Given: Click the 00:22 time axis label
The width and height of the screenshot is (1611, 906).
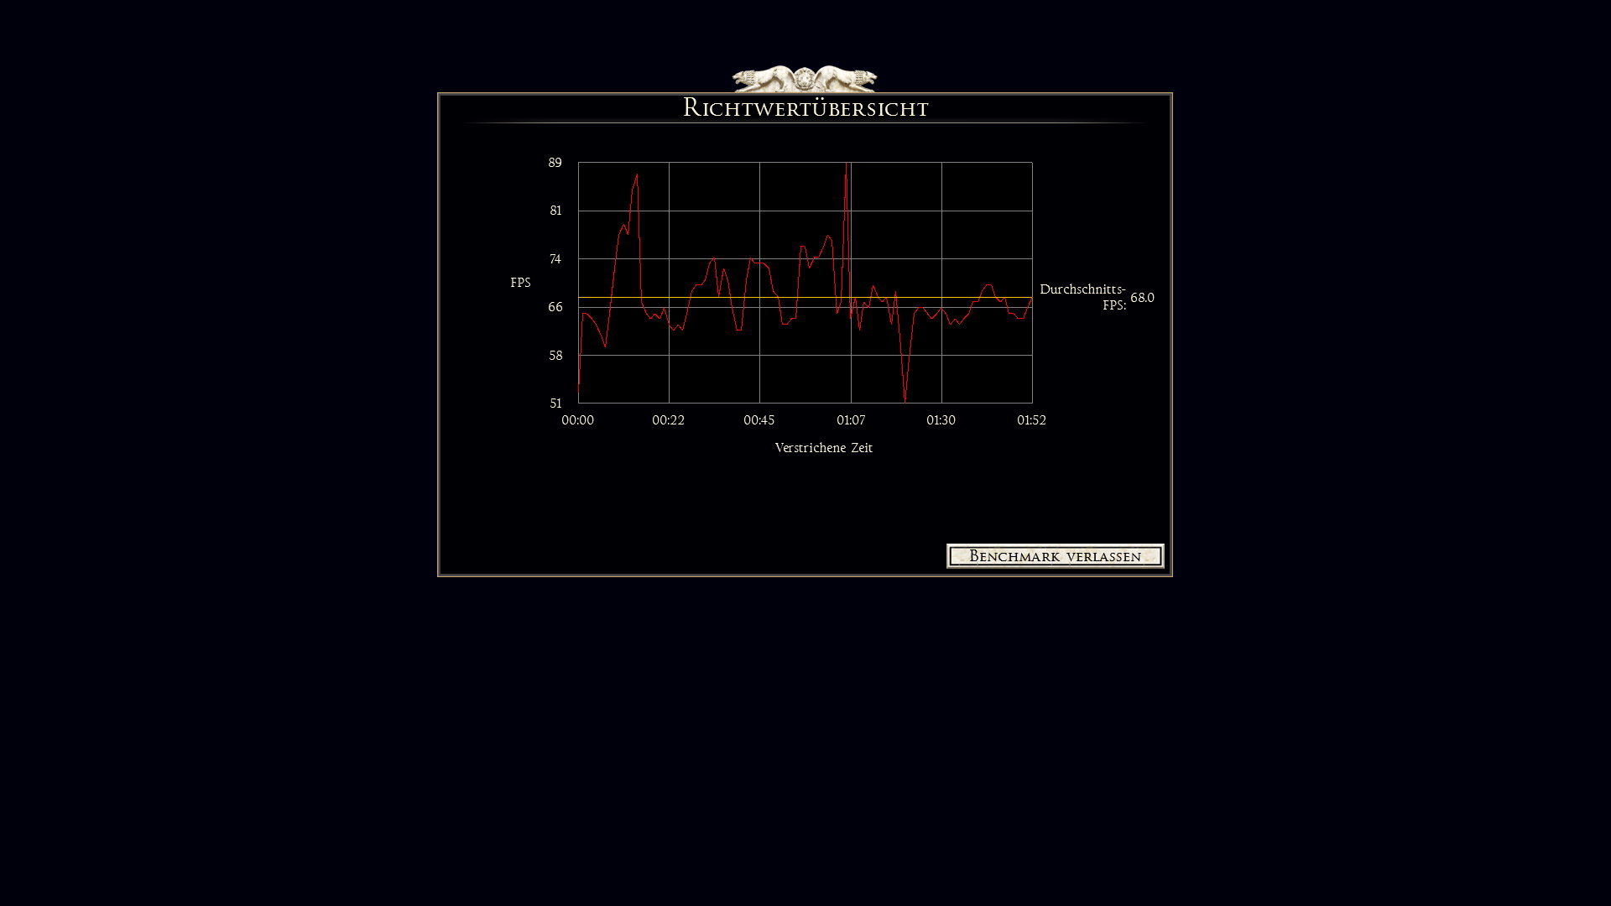Looking at the screenshot, I should pyautogui.click(x=668, y=420).
